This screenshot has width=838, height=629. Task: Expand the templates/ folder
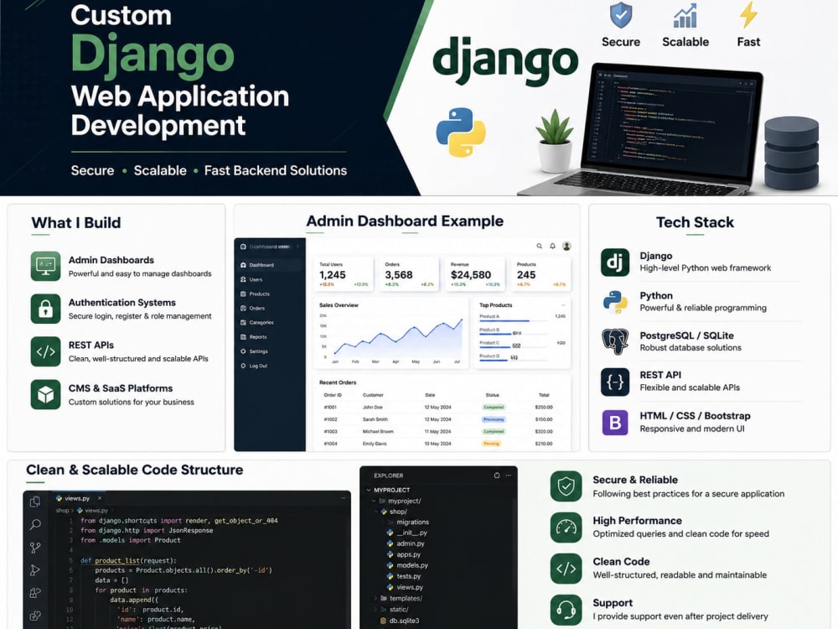[x=375, y=599]
